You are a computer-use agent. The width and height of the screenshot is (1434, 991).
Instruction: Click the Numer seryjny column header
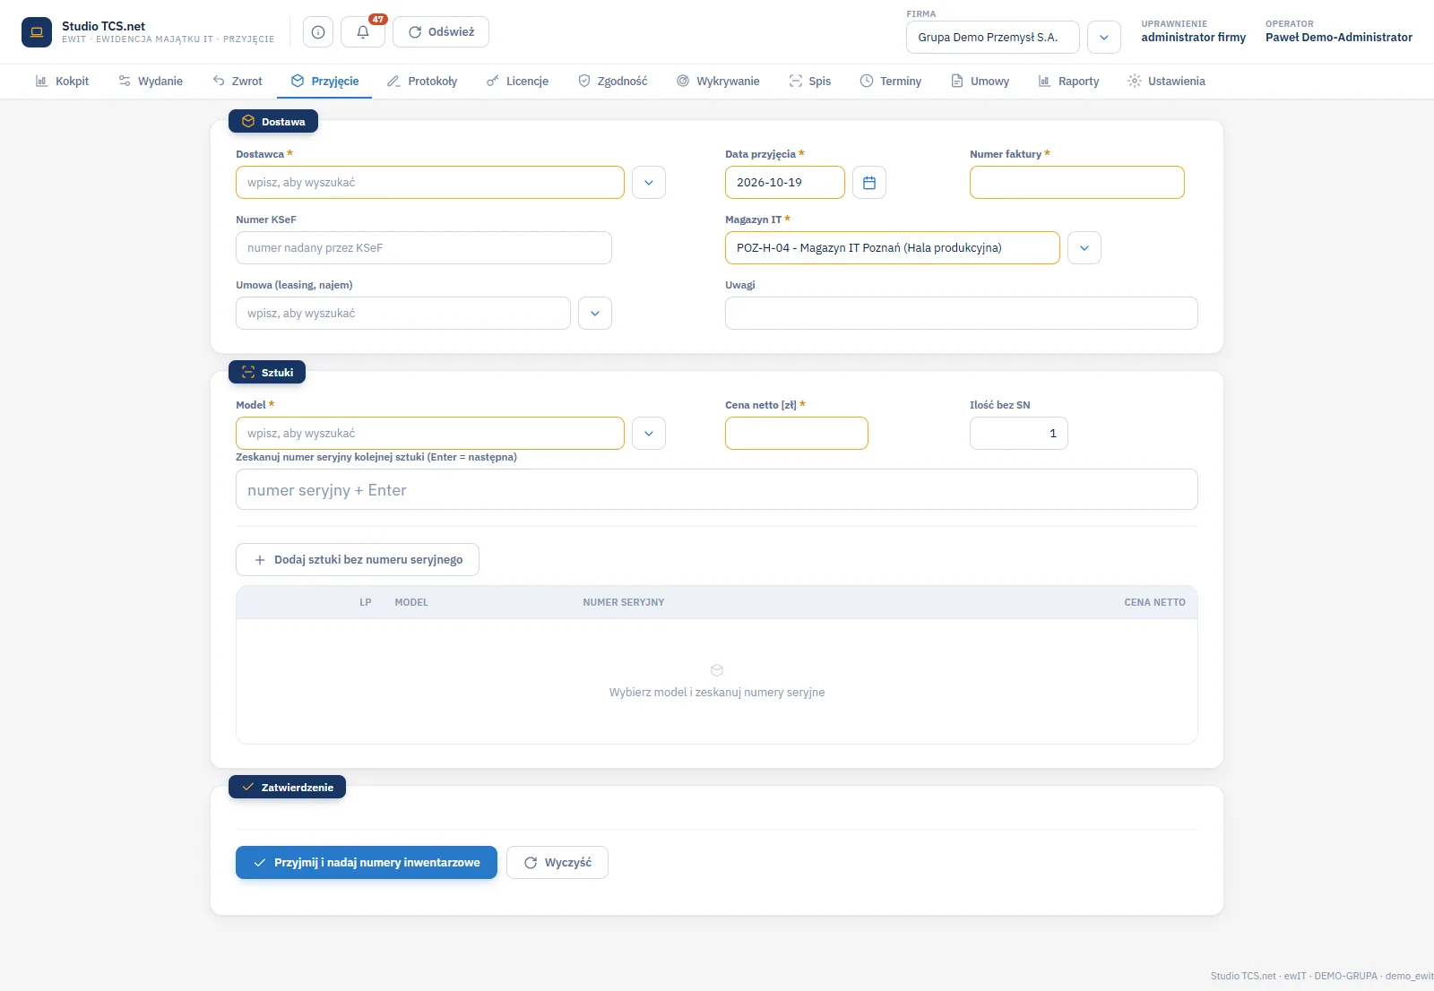pyautogui.click(x=624, y=603)
